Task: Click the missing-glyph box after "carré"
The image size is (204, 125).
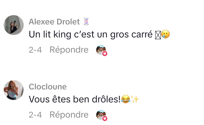Action: coord(158,35)
